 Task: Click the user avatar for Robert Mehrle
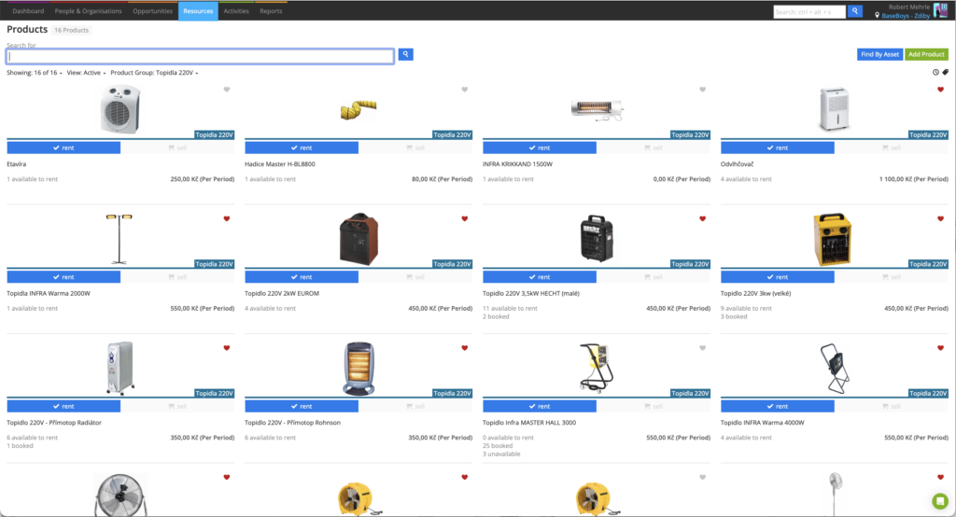(x=940, y=10)
